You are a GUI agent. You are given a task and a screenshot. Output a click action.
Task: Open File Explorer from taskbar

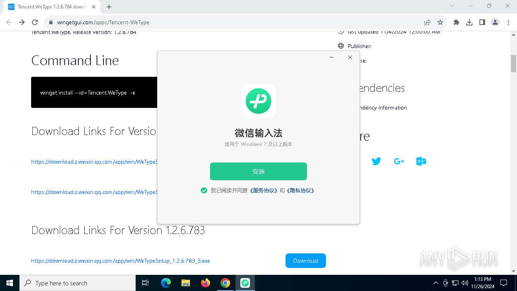[x=185, y=283]
